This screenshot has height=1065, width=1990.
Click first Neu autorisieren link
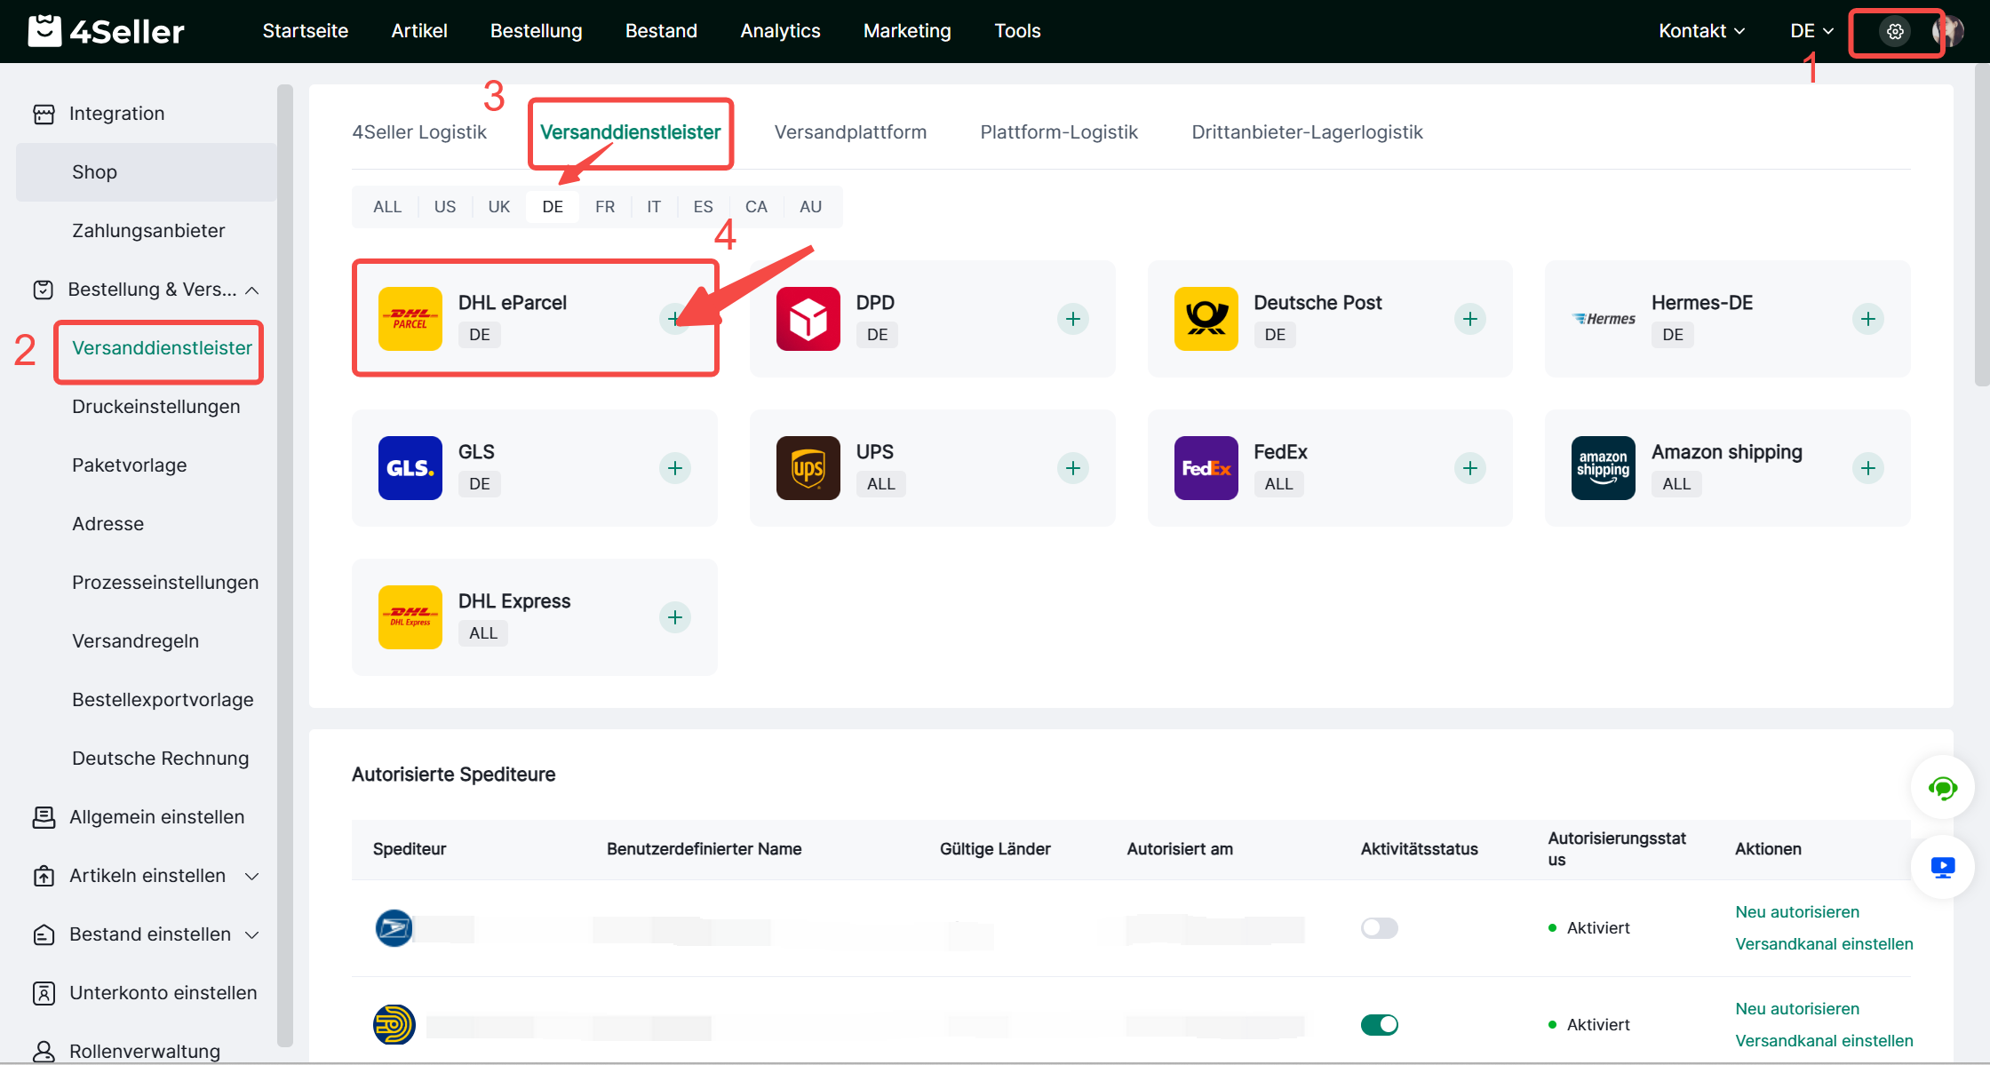point(1796,912)
